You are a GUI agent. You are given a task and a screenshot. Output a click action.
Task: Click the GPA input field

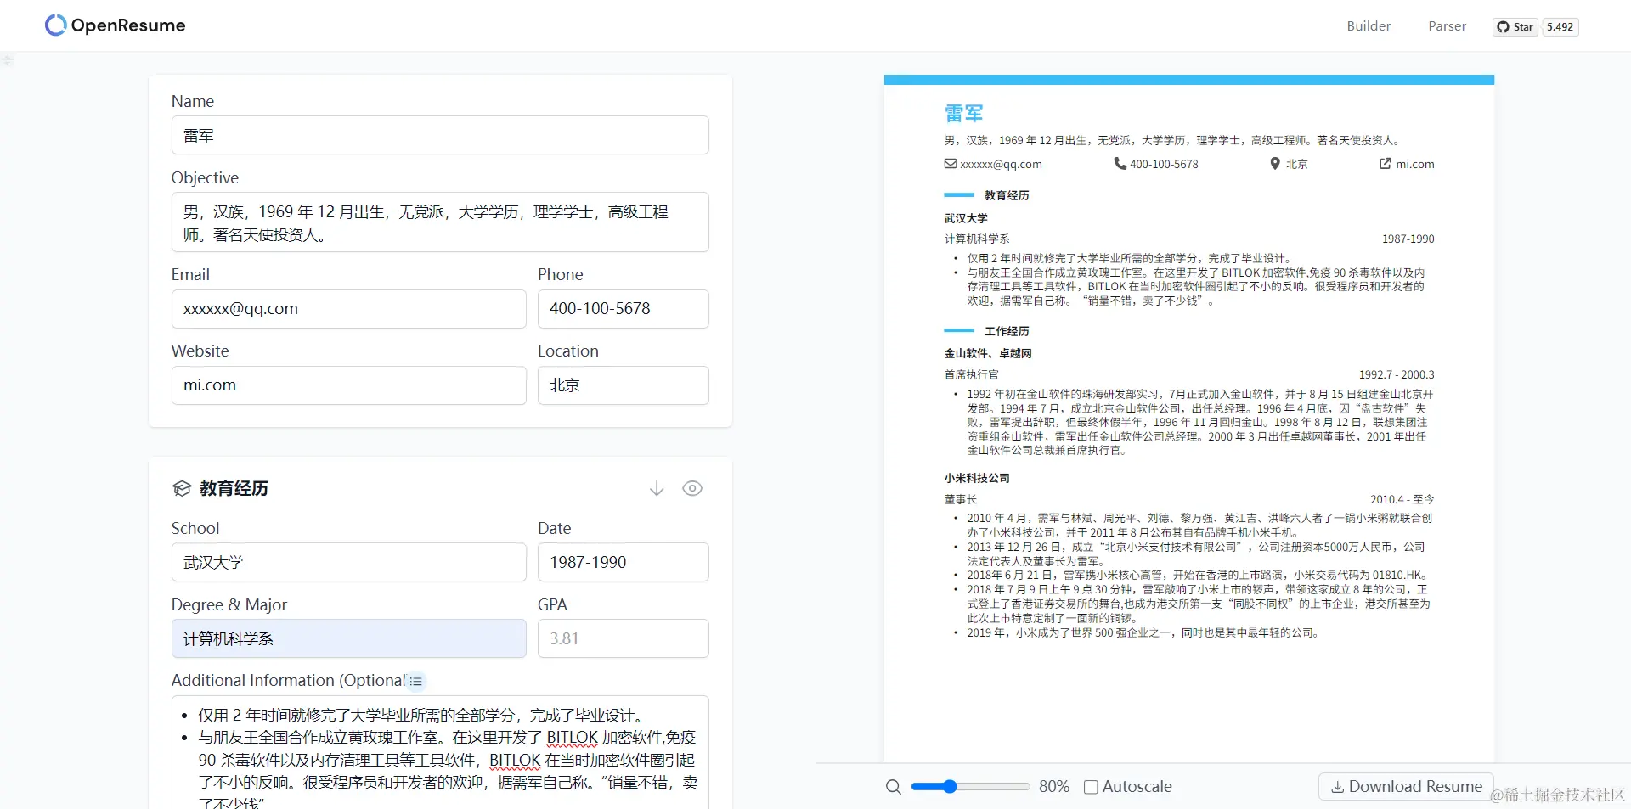coord(623,638)
